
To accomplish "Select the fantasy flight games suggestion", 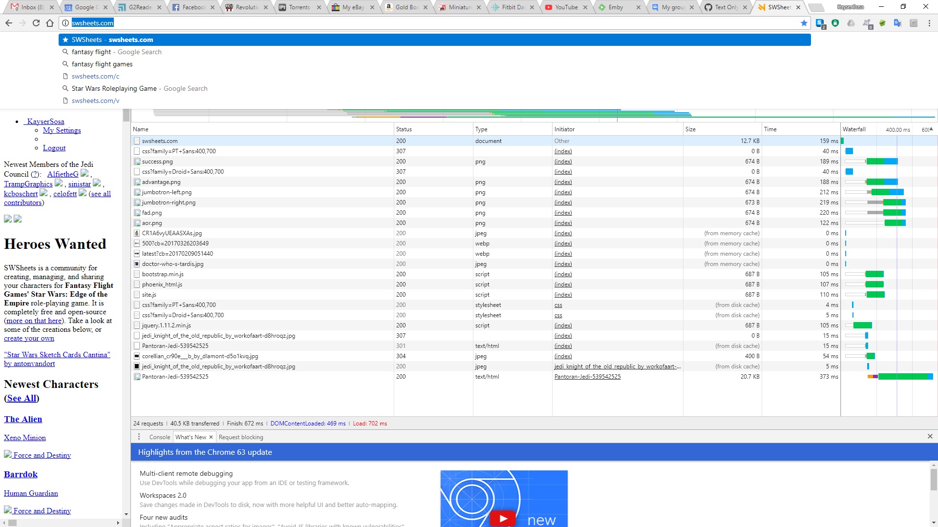I will (x=102, y=64).
